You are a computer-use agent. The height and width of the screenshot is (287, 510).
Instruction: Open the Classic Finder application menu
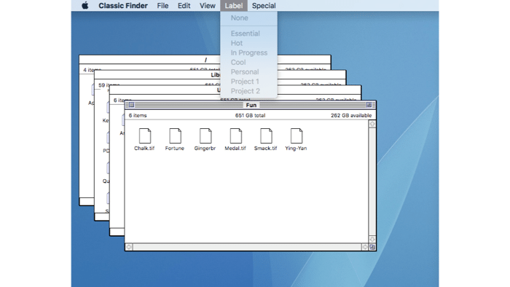123,6
